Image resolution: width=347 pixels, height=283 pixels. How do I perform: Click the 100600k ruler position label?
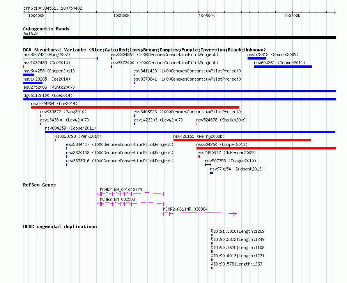[x=207, y=16]
